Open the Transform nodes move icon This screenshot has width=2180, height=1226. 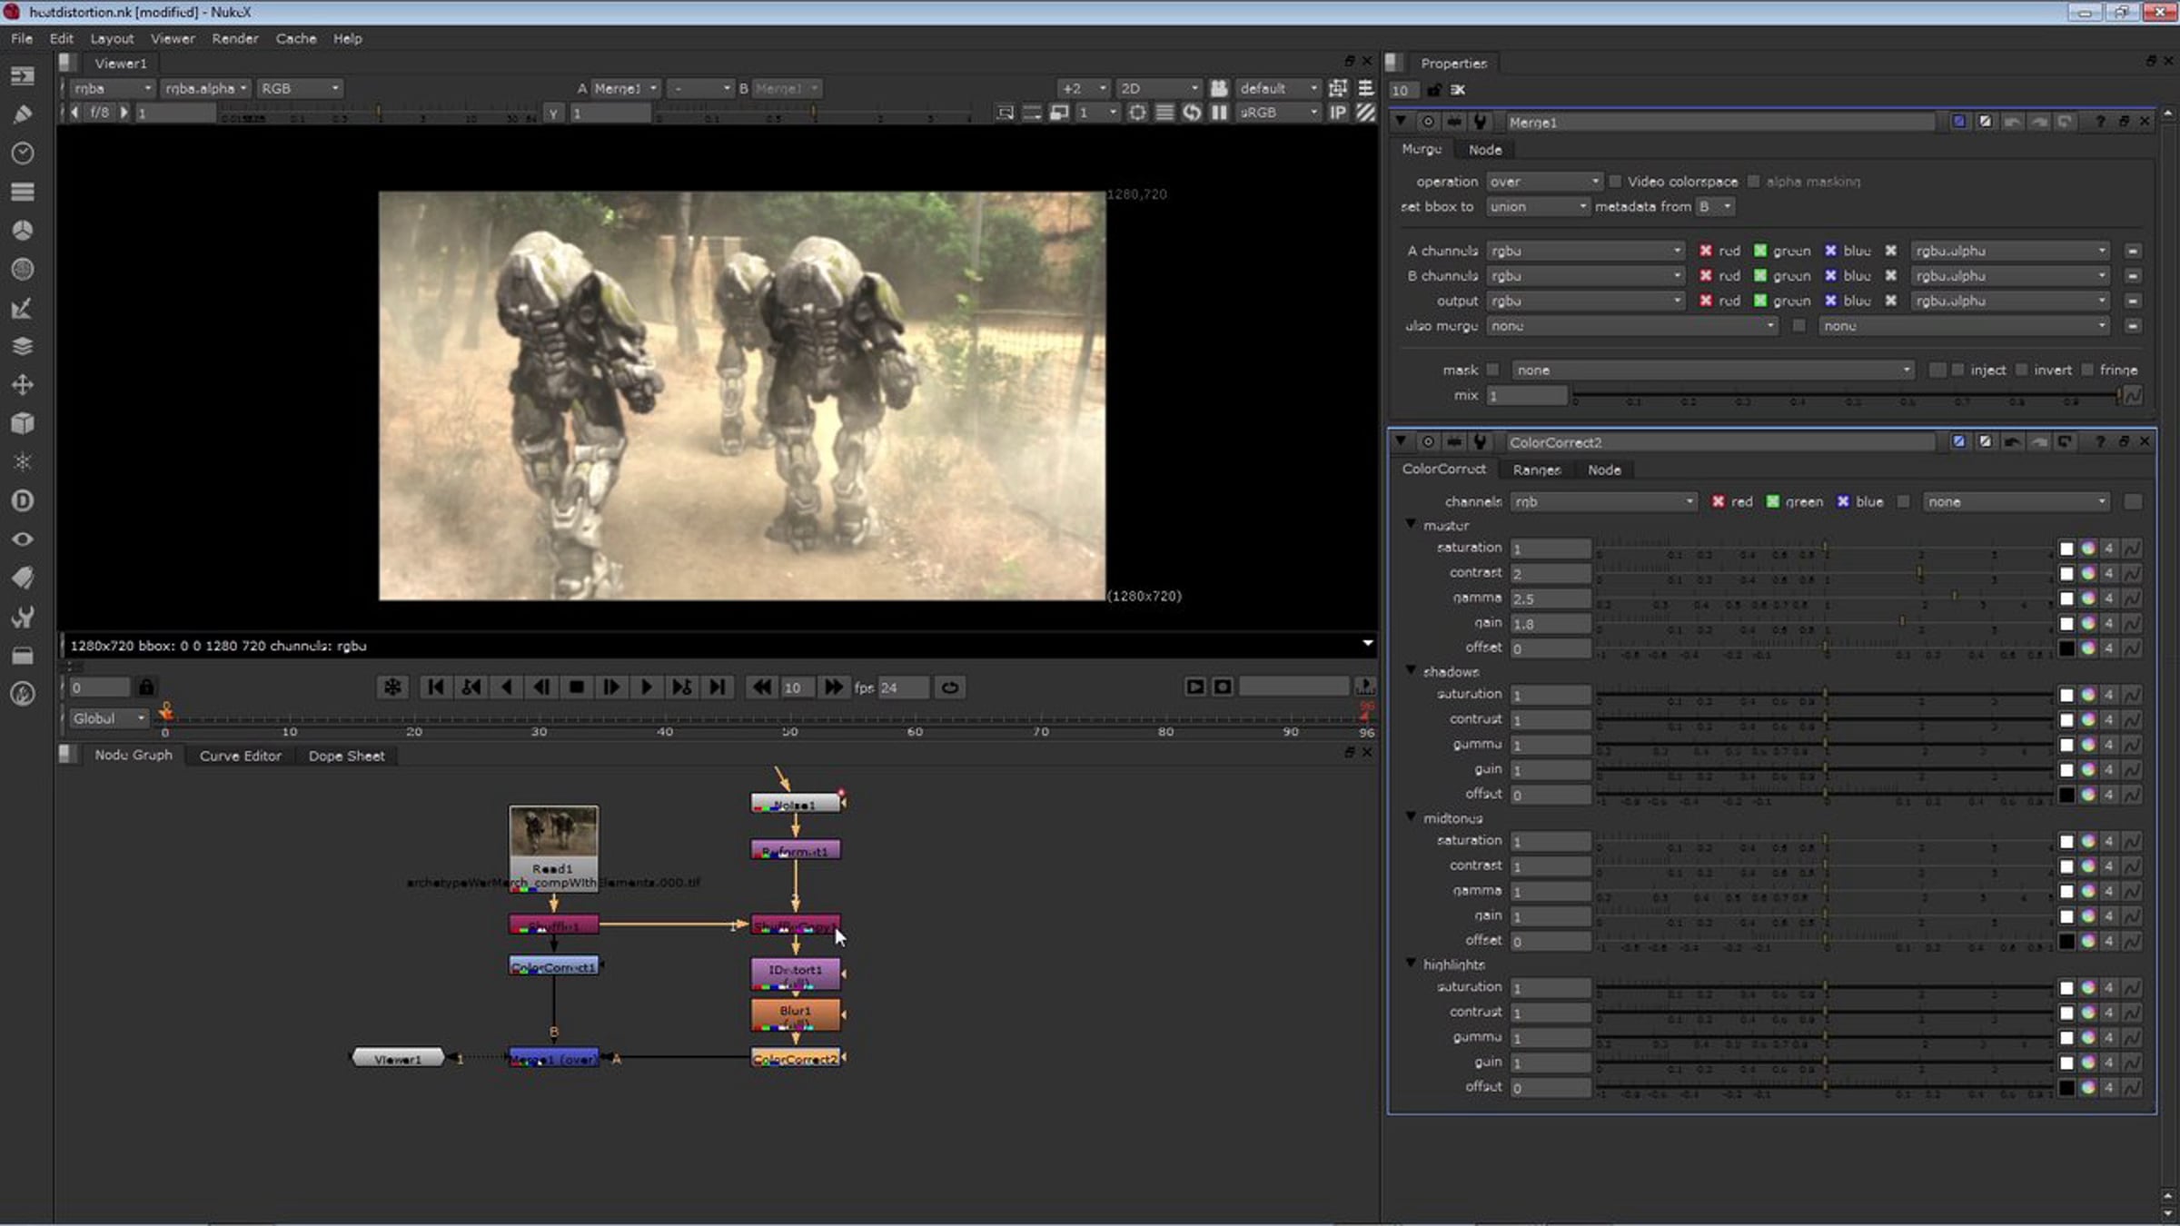point(23,385)
